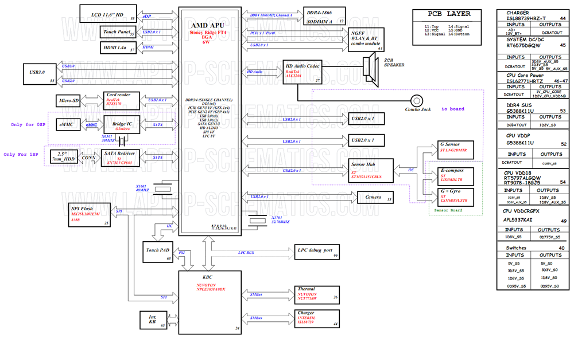Select the X6301 30MHZ crystal symbol
Screen dimensions: 574x338
122,140
